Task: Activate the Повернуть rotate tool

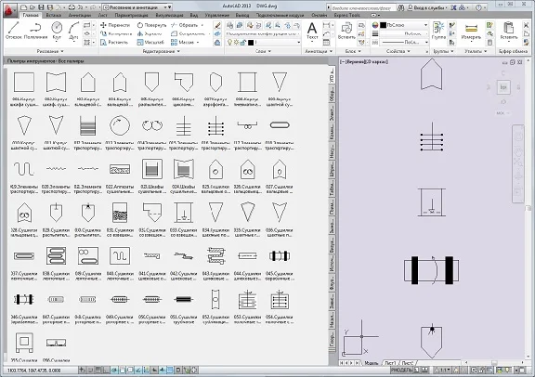Action: (151, 25)
